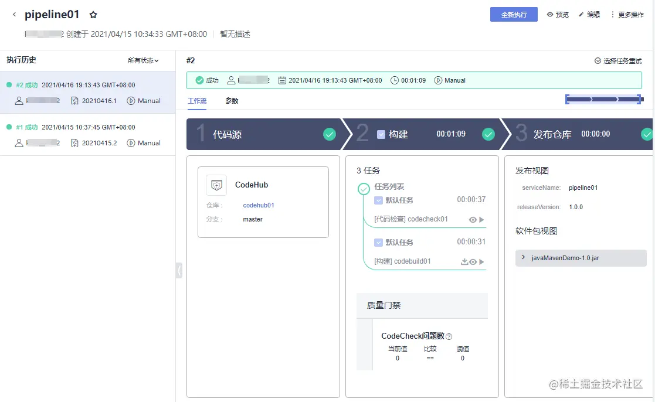
Task: Open the 所有状态 status filter dropdown
Action: pos(143,60)
